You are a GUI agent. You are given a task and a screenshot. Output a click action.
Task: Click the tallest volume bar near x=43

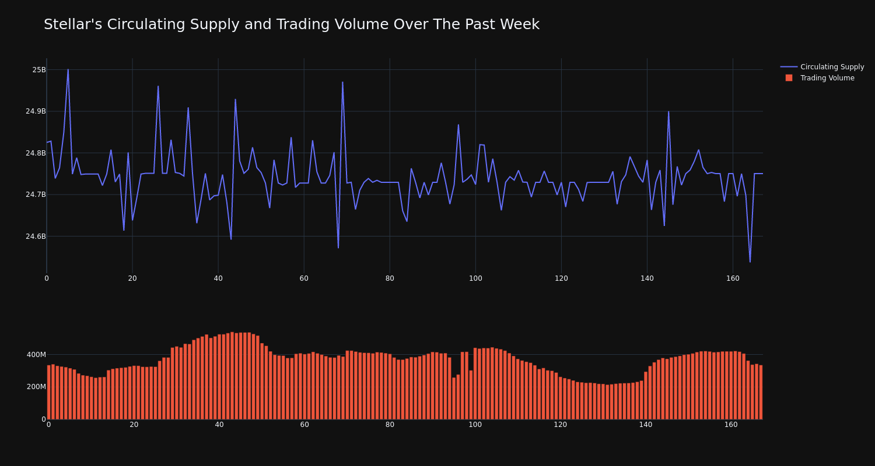click(232, 376)
